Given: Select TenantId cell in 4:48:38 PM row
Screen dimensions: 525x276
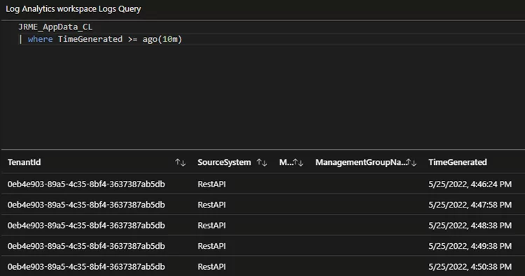Looking at the screenshot, I should coord(86,226).
